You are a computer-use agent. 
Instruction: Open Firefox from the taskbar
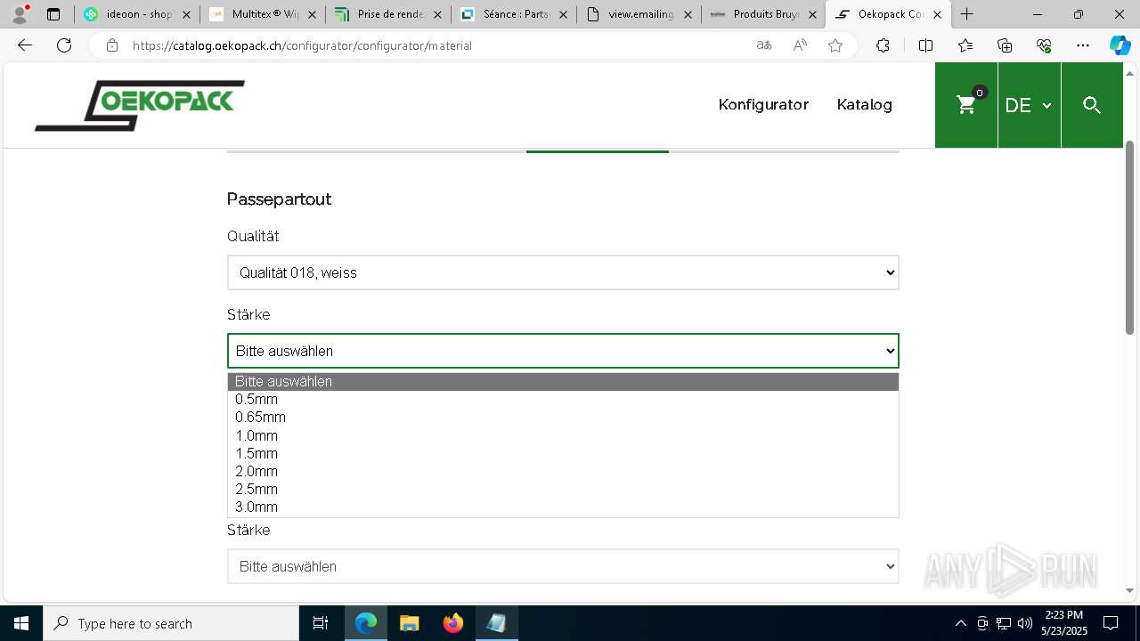click(453, 623)
